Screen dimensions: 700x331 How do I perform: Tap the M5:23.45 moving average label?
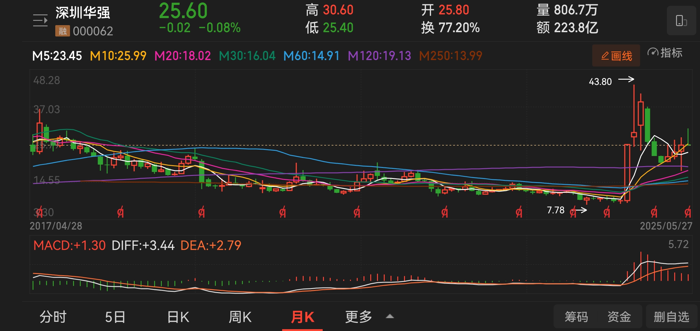click(x=57, y=56)
